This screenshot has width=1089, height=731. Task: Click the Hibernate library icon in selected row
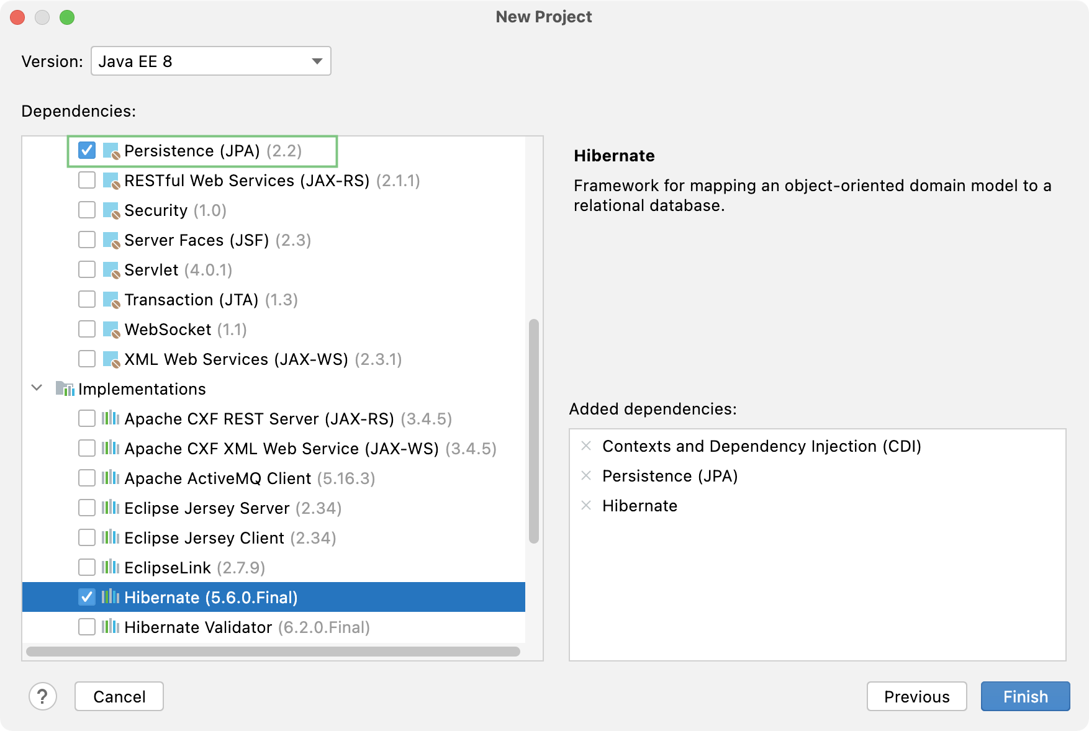coord(111,597)
